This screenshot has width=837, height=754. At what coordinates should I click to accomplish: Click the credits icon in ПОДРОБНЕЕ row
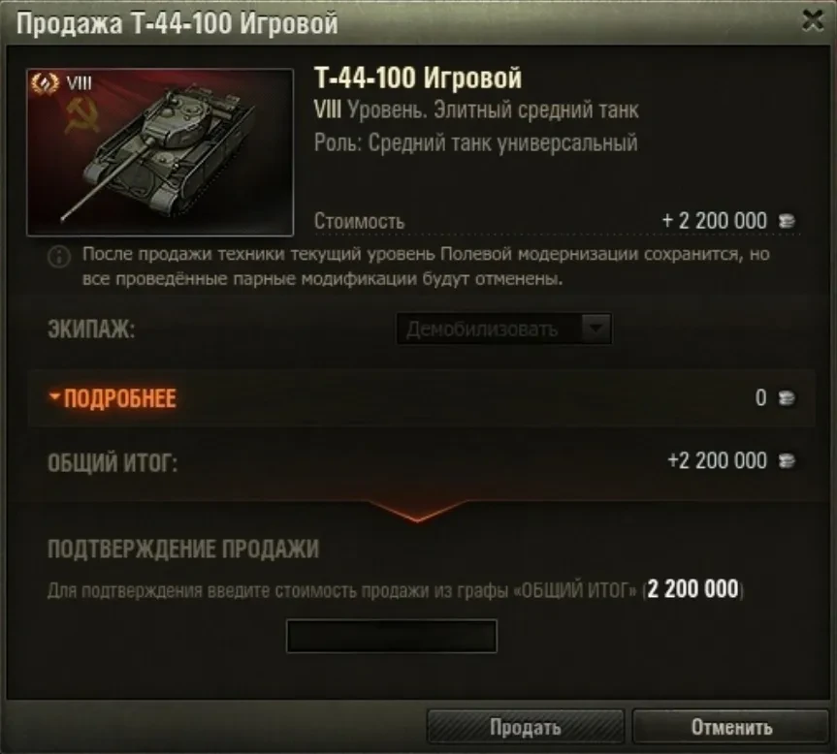click(x=787, y=398)
